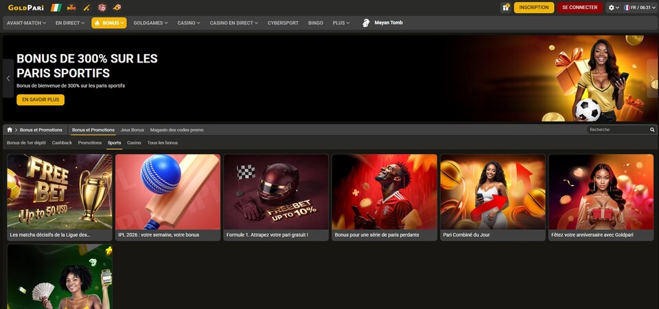Expand the En Direct dropdown
The width and height of the screenshot is (659, 309).
pos(70,23)
